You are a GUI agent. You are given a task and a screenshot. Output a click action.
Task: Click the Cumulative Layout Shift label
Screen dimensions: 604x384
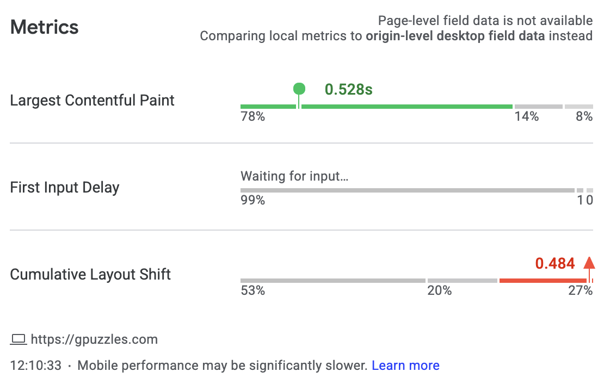[x=90, y=275]
